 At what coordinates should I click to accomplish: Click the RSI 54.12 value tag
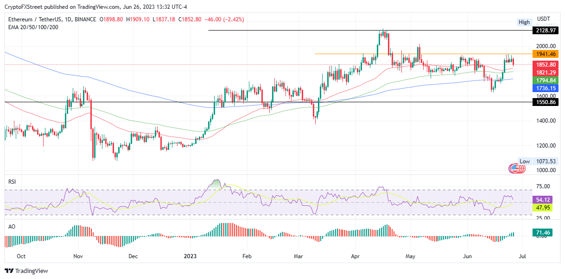(543, 199)
